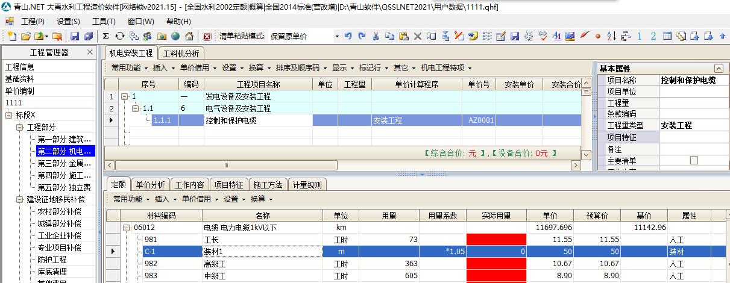Click the gray X delete icon

click(418, 36)
